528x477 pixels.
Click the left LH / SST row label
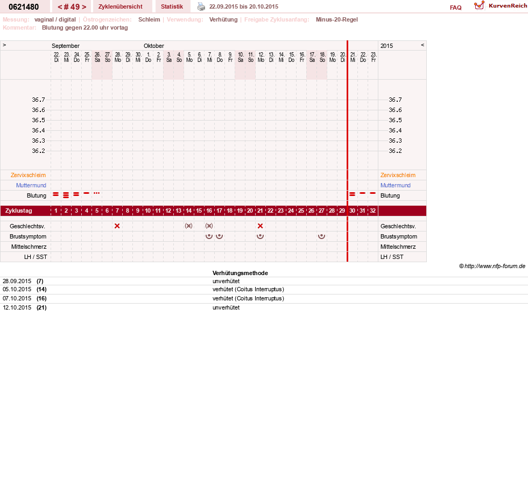pos(36,257)
